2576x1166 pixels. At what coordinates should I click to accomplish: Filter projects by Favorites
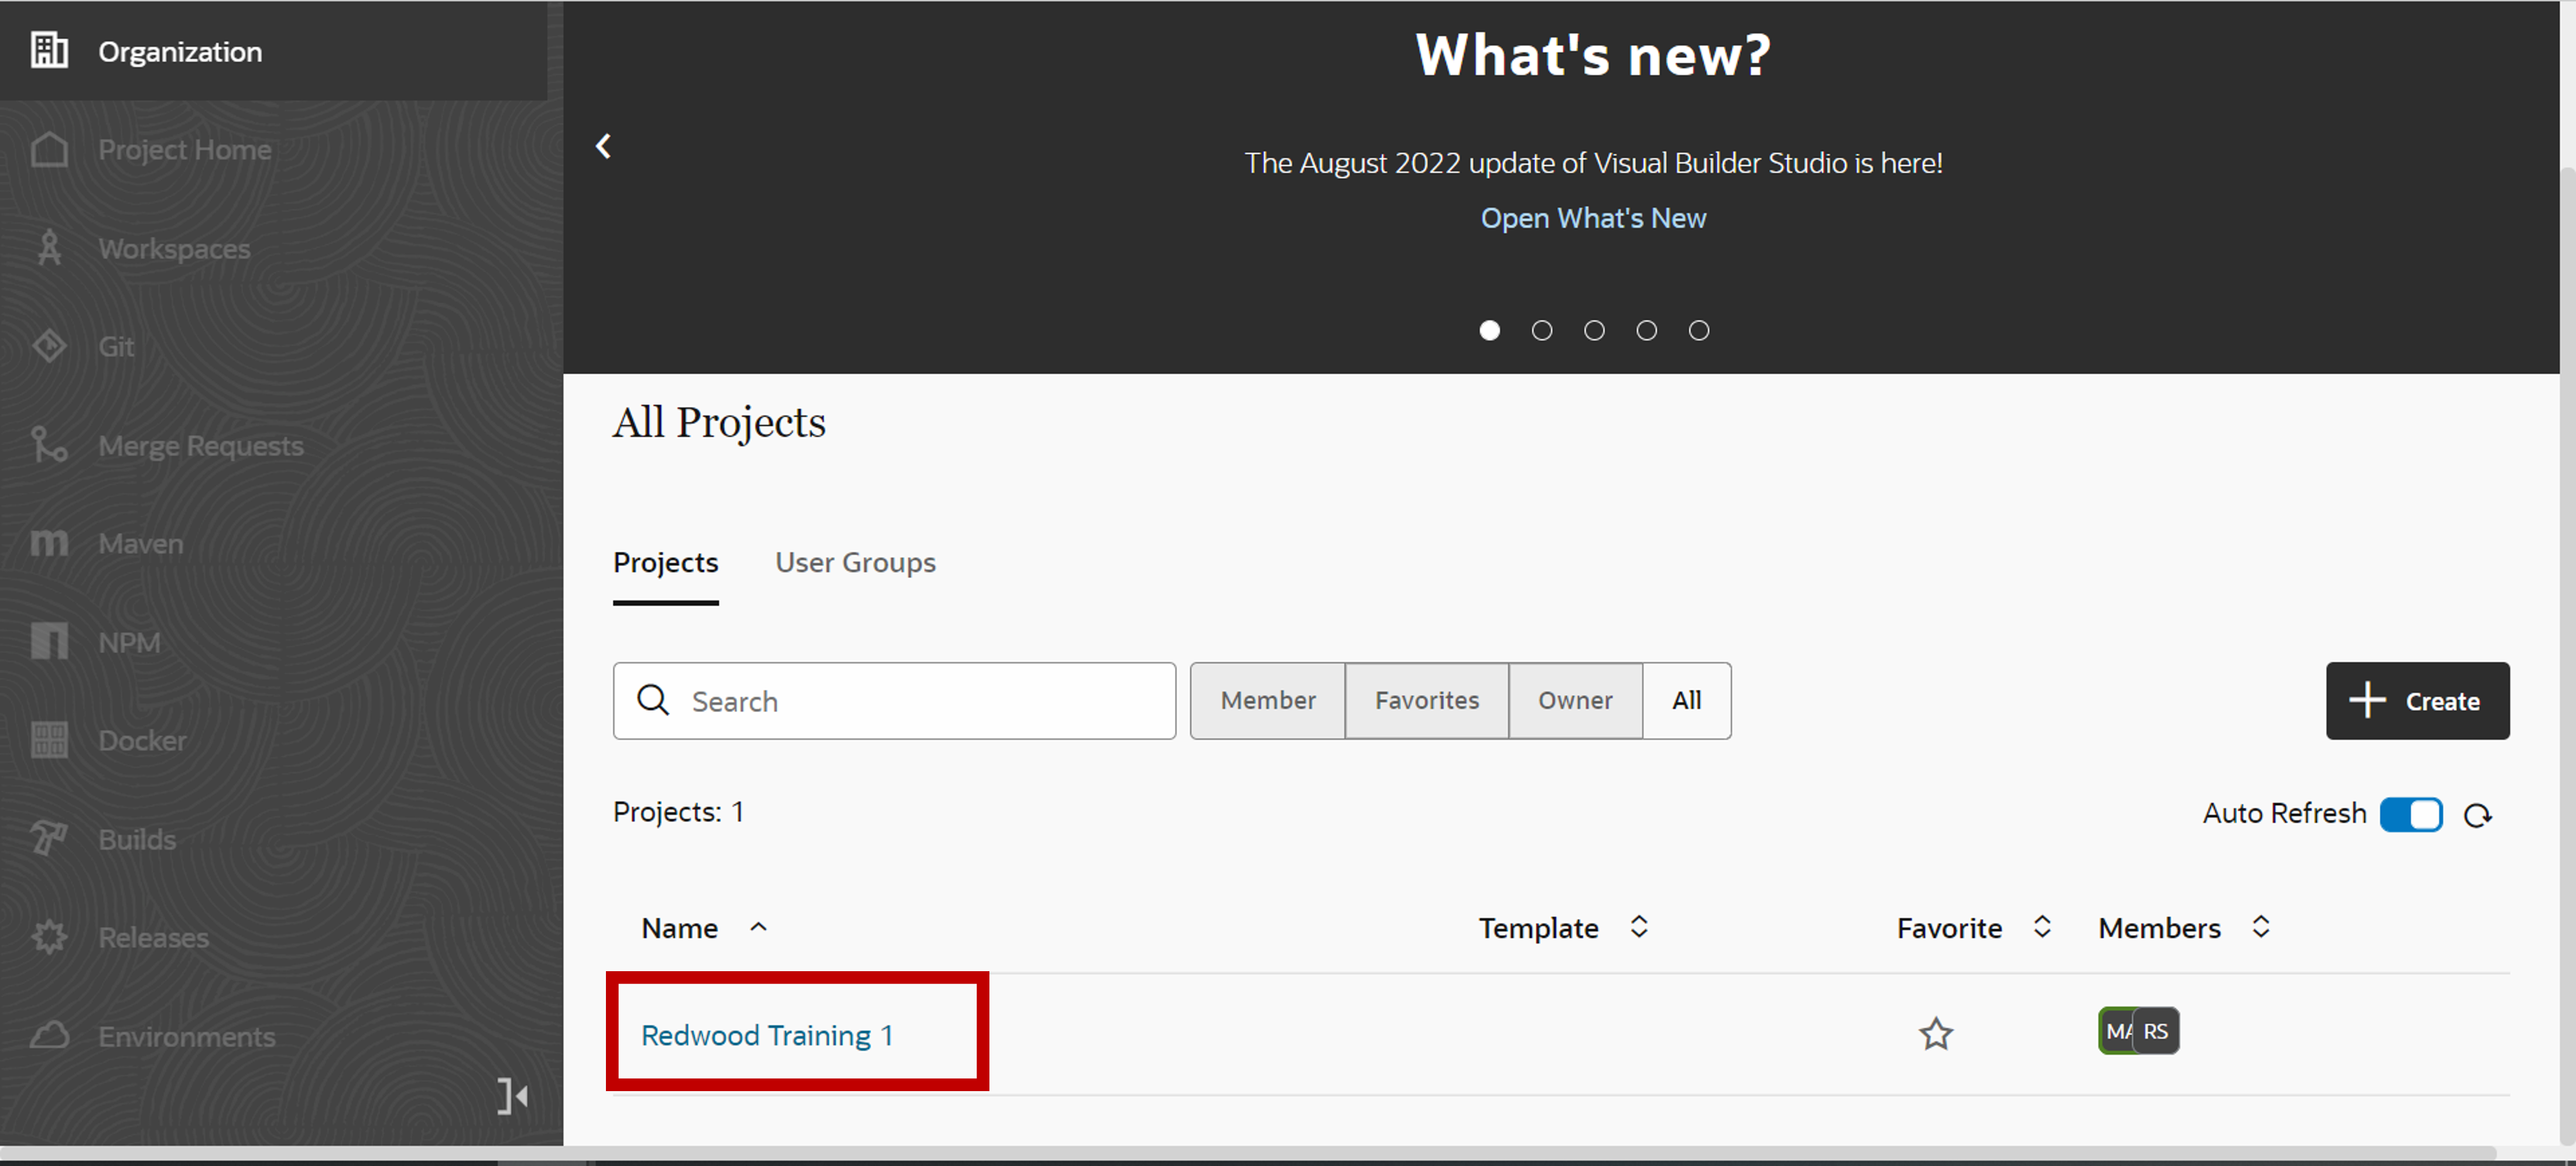[x=1427, y=700]
